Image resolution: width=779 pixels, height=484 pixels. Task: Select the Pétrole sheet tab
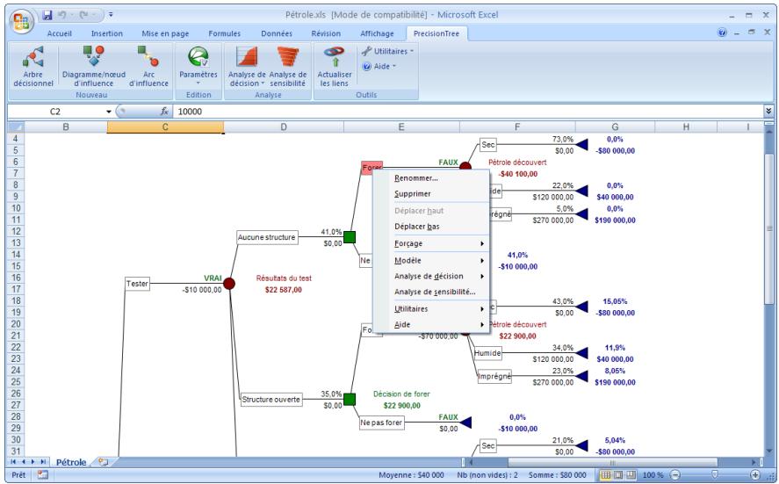tap(71, 462)
